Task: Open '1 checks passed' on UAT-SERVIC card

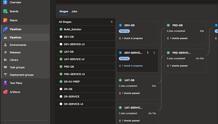Action: click(x=131, y=121)
